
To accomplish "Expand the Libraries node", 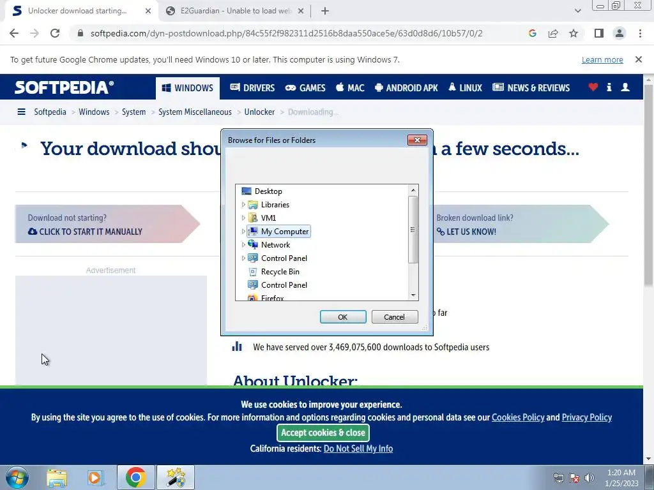I will click(243, 205).
